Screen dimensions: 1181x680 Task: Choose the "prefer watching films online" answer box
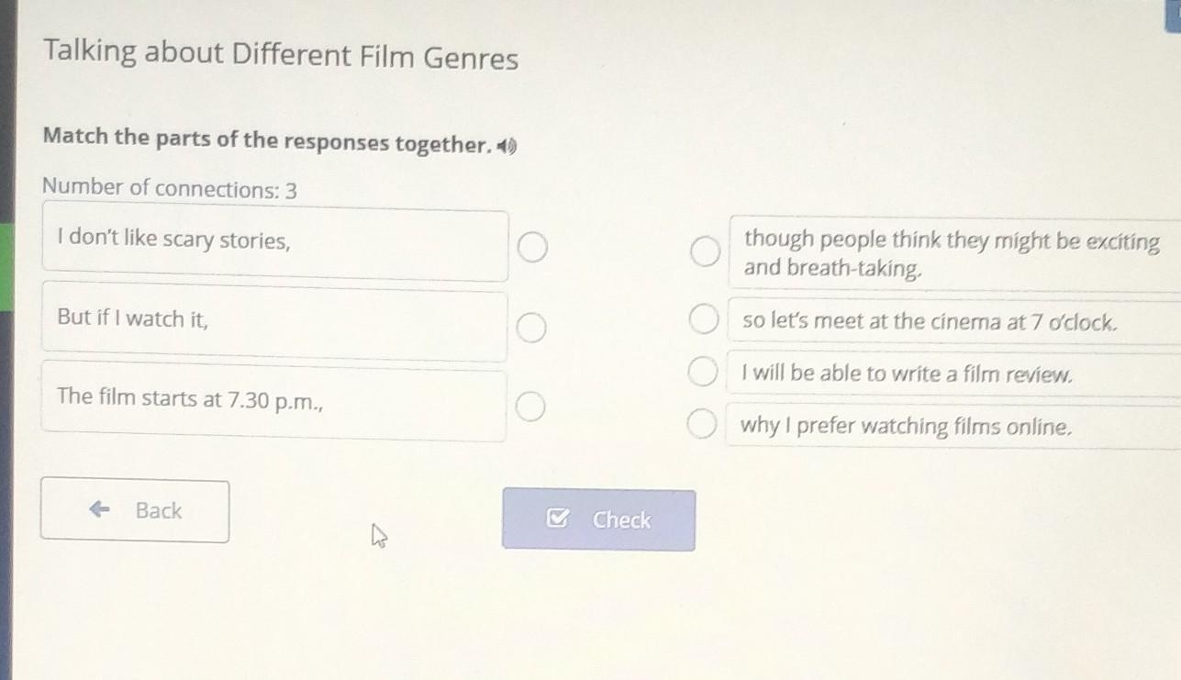coord(953,427)
